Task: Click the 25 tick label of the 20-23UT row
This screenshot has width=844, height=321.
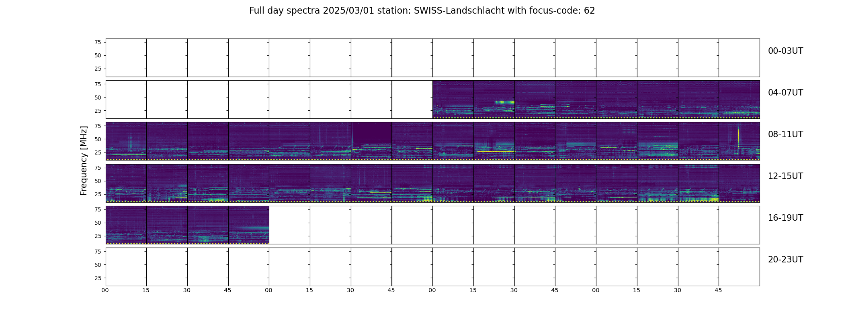Action: (98, 278)
